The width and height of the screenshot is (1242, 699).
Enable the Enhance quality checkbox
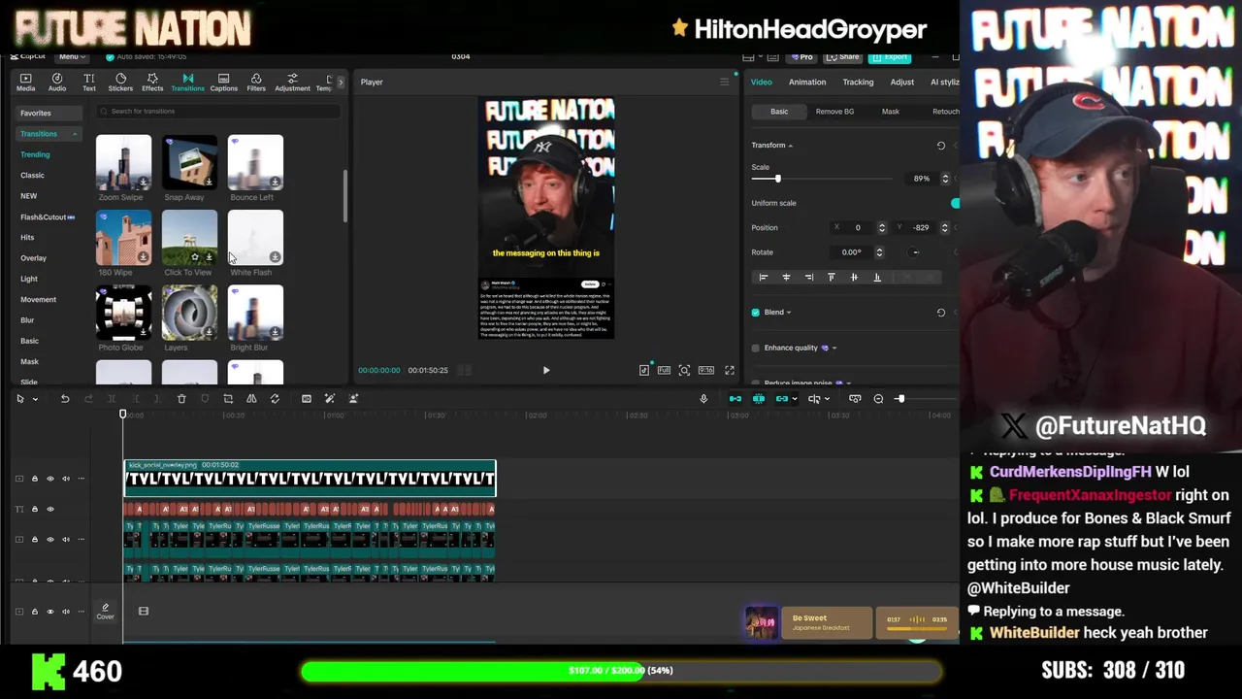pos(756,348)
